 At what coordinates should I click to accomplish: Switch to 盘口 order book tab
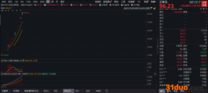click(162, 91)
